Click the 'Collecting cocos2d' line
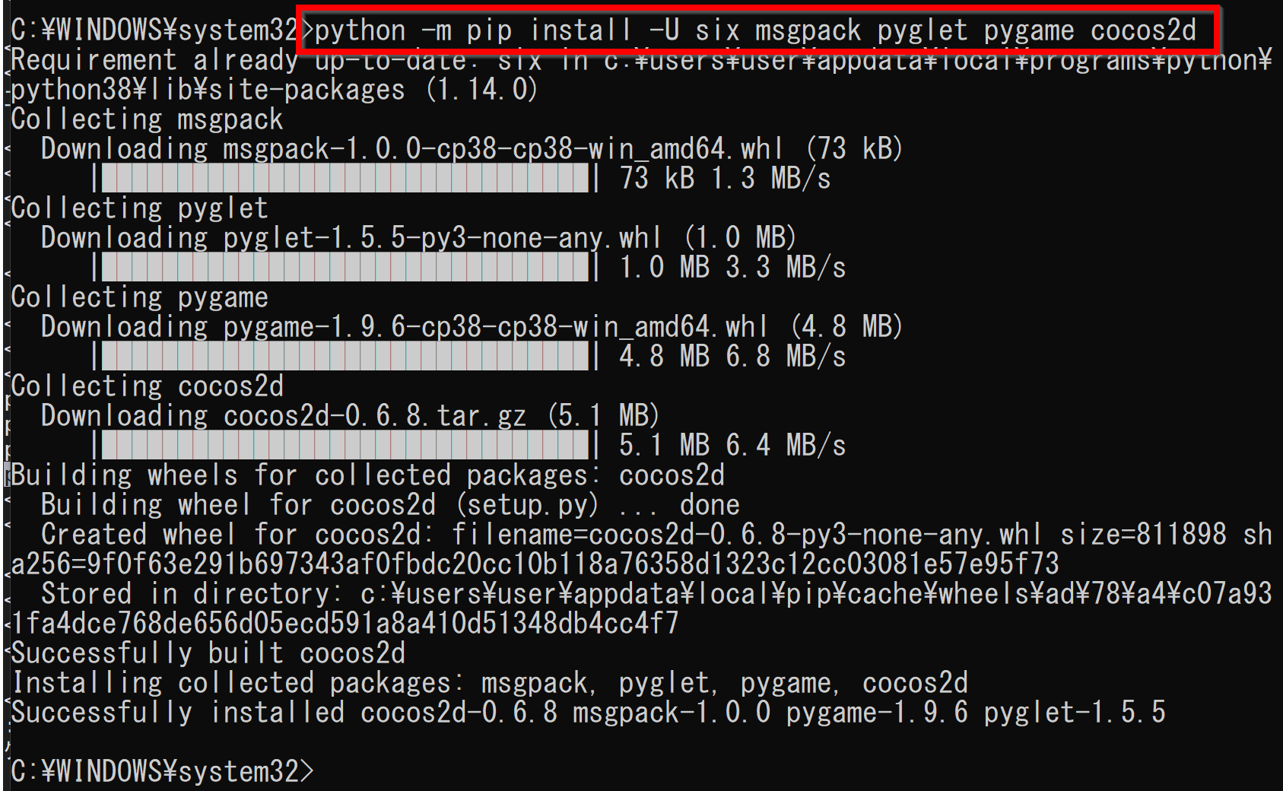 coord(147,386)
